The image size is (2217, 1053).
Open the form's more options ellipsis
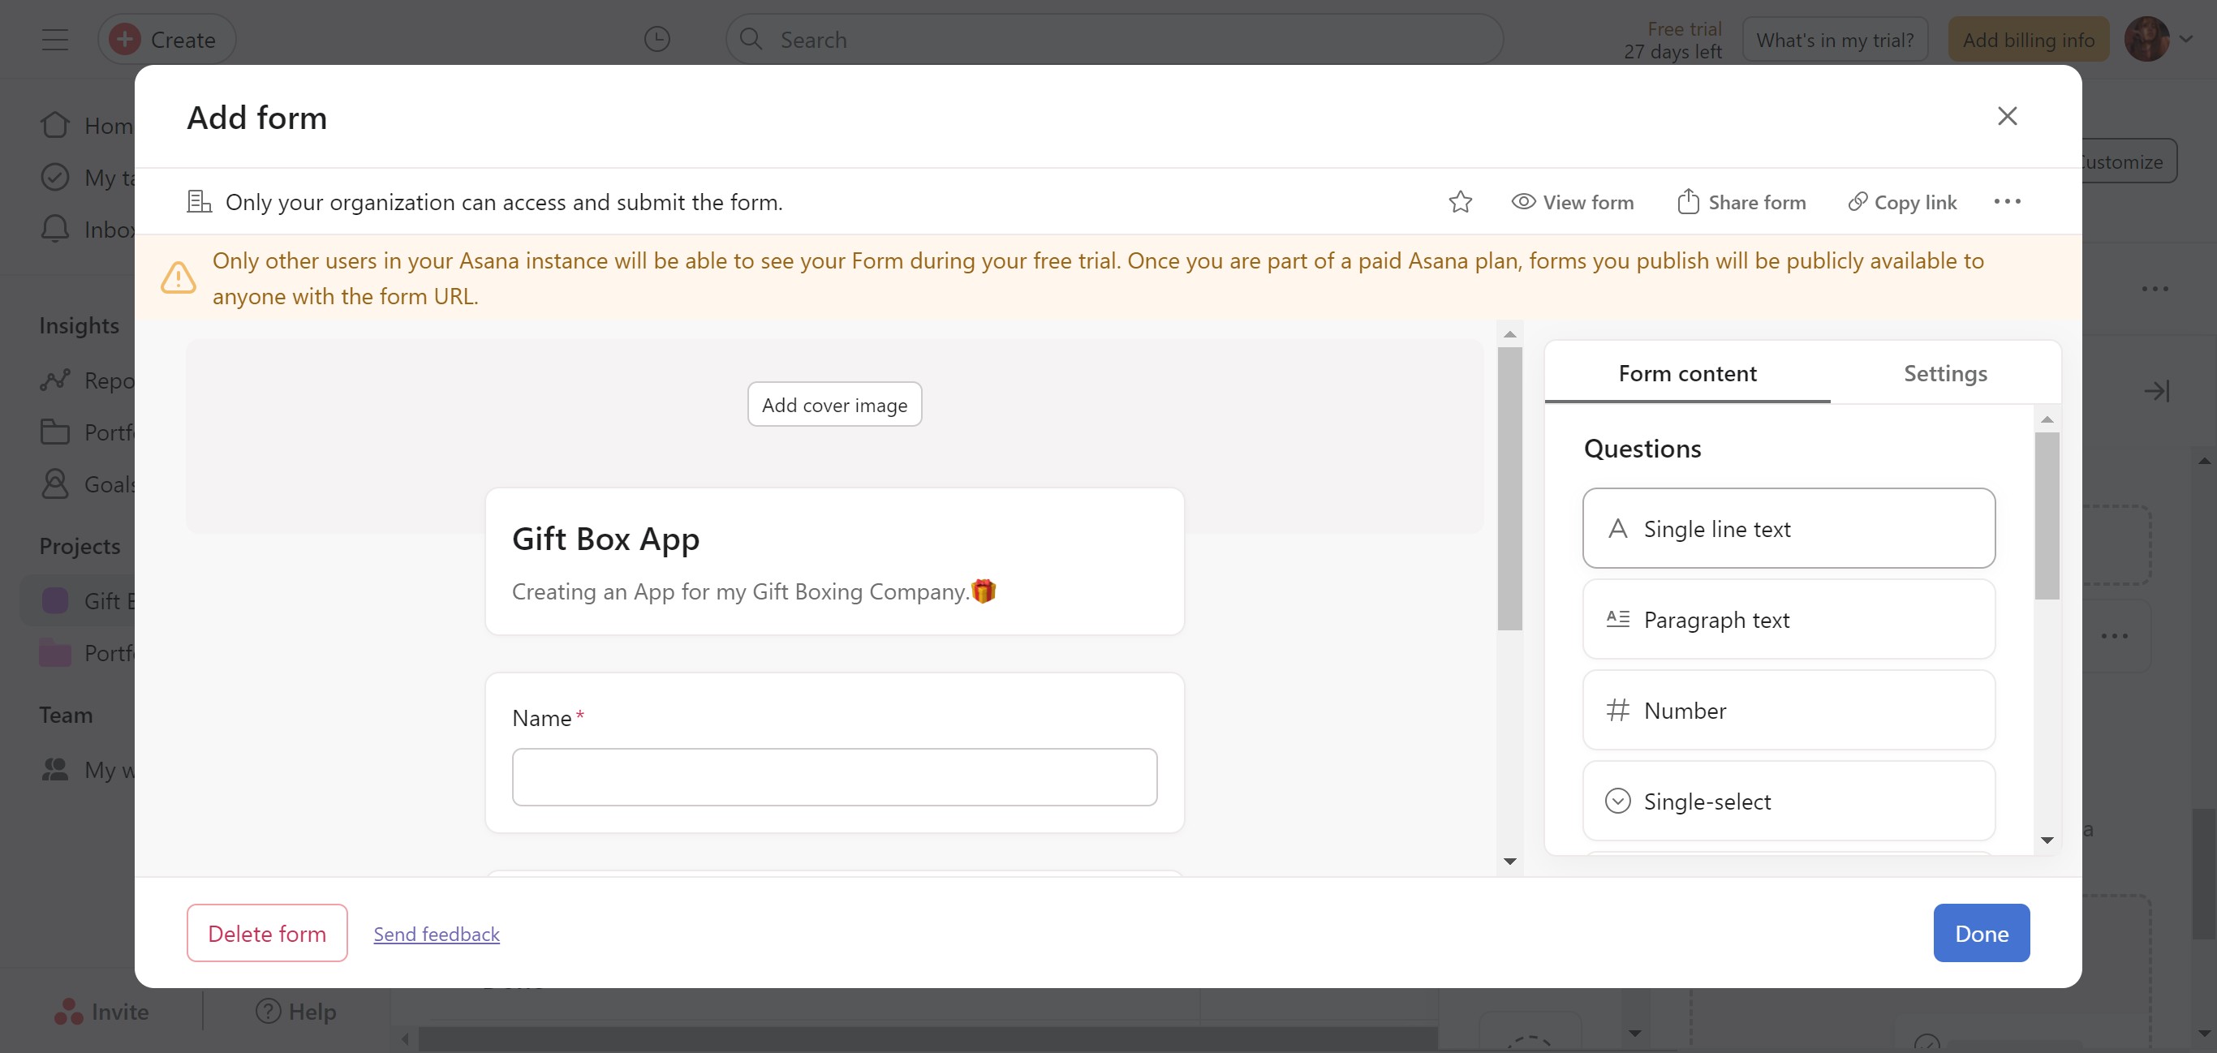click(2006, 202)
